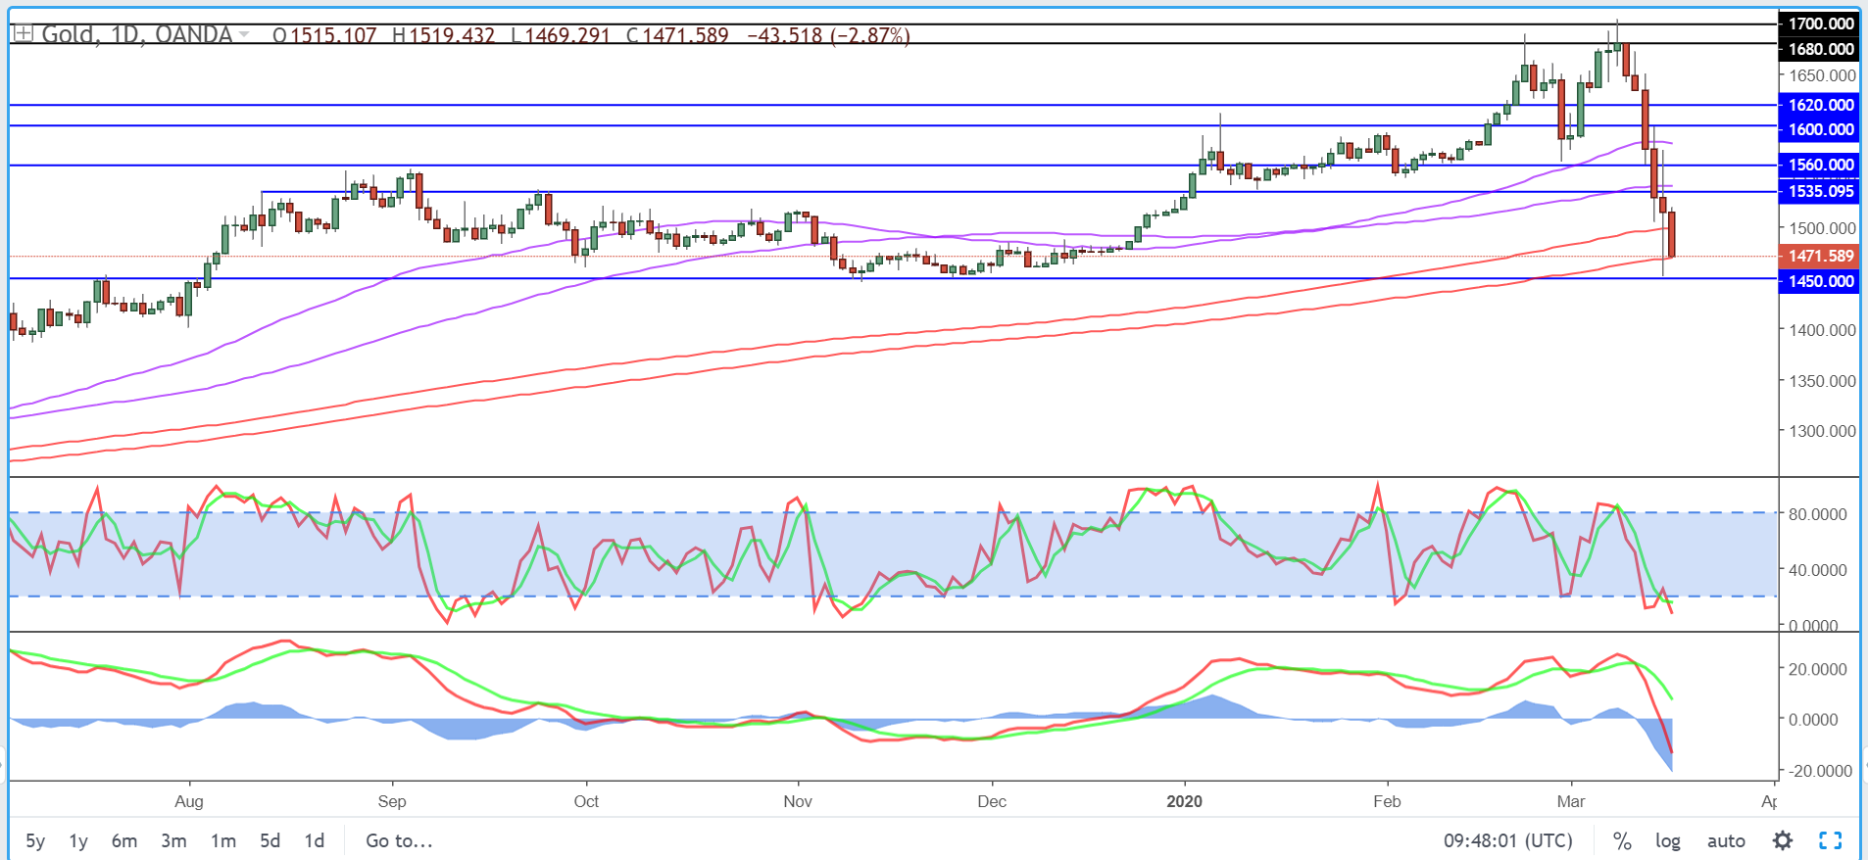Viewport: 1868px width, 860px height.
Task: Select the 1d time range
Action: 314,840
